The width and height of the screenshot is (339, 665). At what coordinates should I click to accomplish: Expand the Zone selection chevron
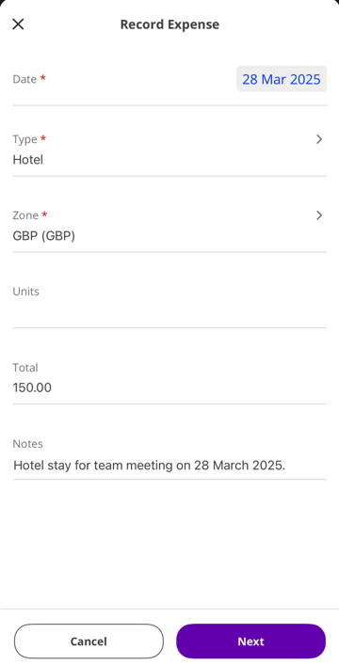(x=319, y=215)
